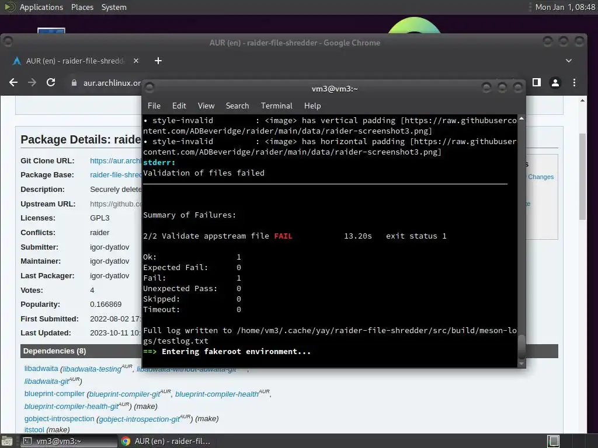The height and width of the screenshot is (448, 598).
Task: Open the Terminal menu
Action: [276, 106]
